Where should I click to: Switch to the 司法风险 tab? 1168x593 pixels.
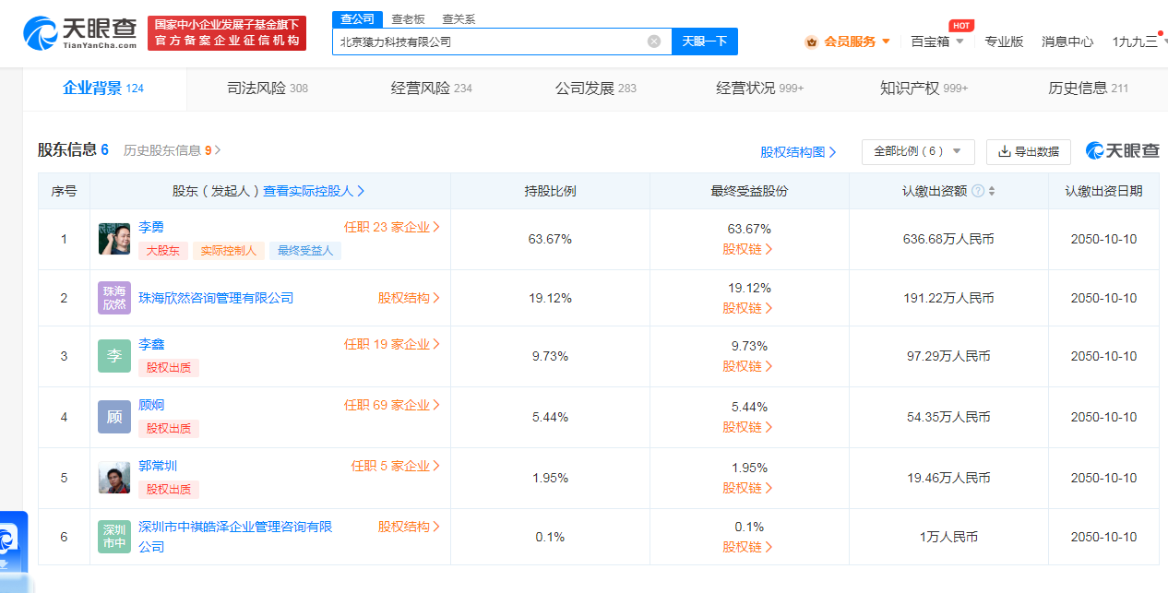pyautogui.click(x=267, y=89)
